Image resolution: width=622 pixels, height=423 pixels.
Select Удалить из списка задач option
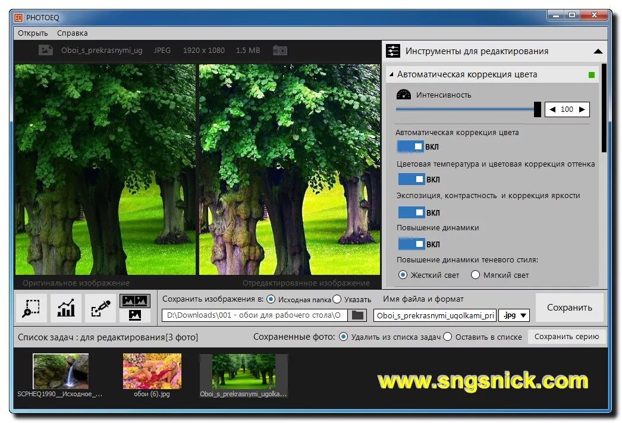click(x=343, y=337)
